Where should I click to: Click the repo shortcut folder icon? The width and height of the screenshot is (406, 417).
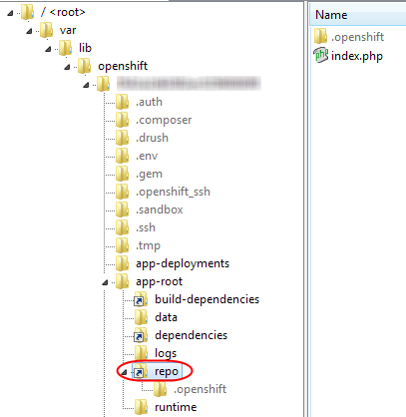tap(141, 371)
